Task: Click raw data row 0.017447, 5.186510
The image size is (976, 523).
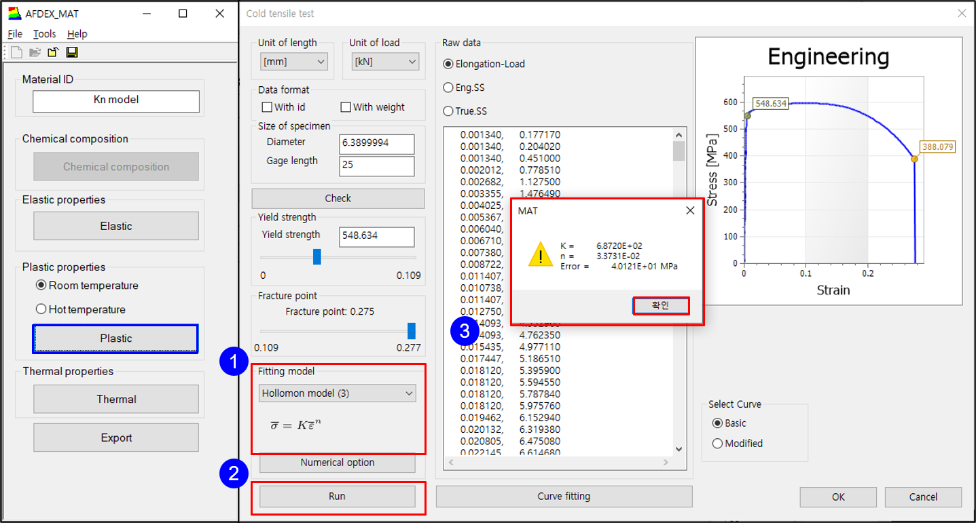Action: [510, 359]
